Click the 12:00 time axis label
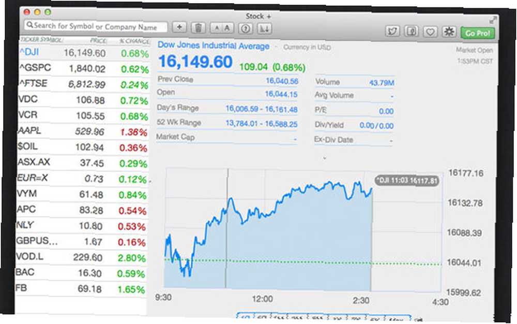517x324 pixels. [262, 299]
